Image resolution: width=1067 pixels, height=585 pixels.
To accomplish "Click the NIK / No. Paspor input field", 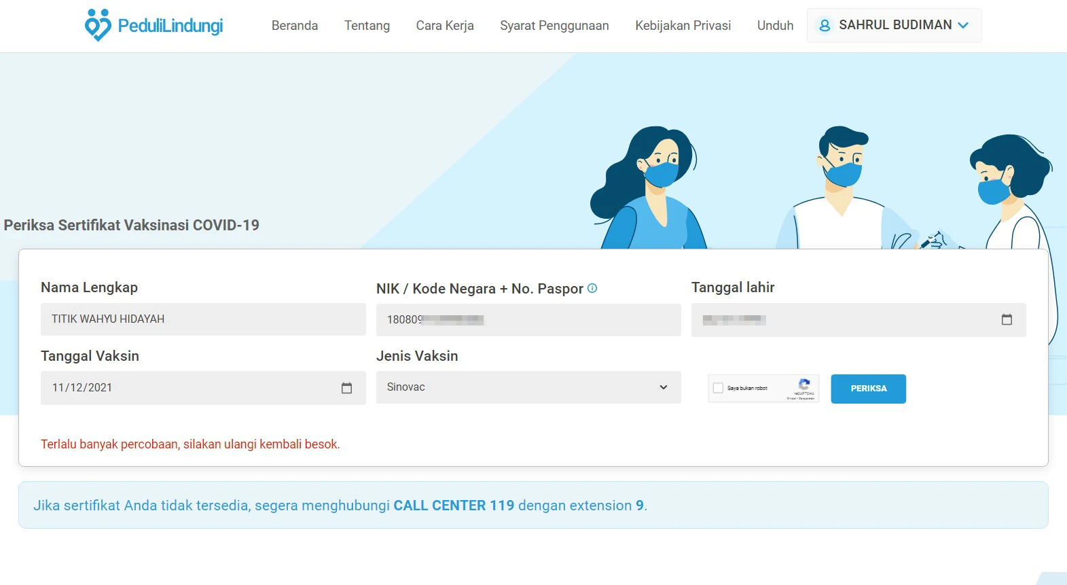I will (x=528, y=319).
